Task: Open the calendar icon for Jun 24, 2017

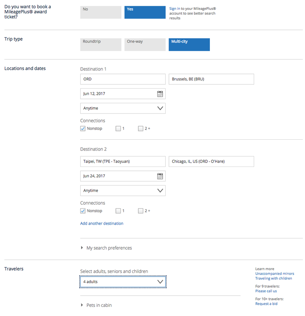Action: 160,176
